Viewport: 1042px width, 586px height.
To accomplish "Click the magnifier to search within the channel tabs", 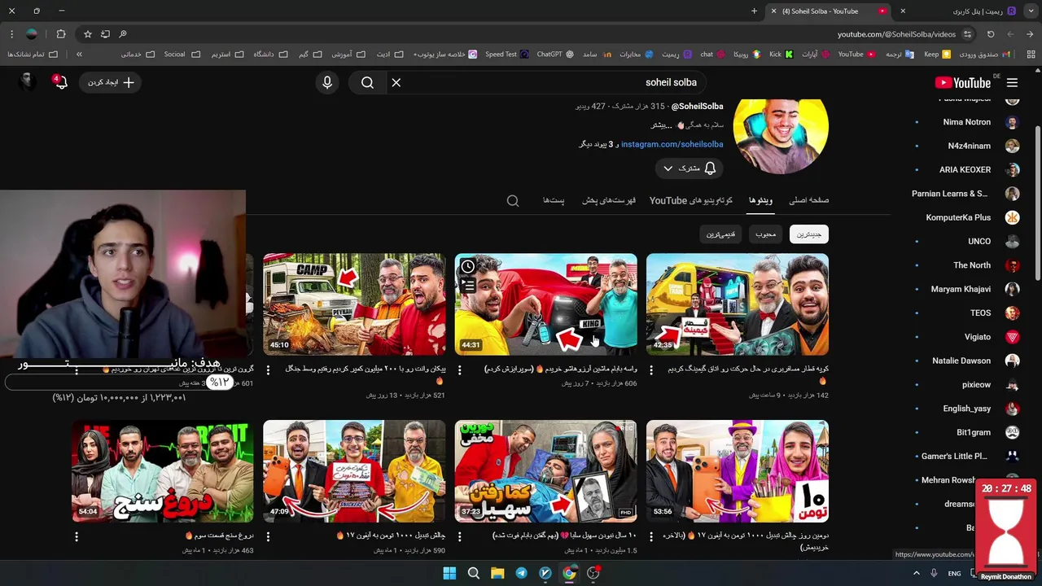I will coord(513,200).
